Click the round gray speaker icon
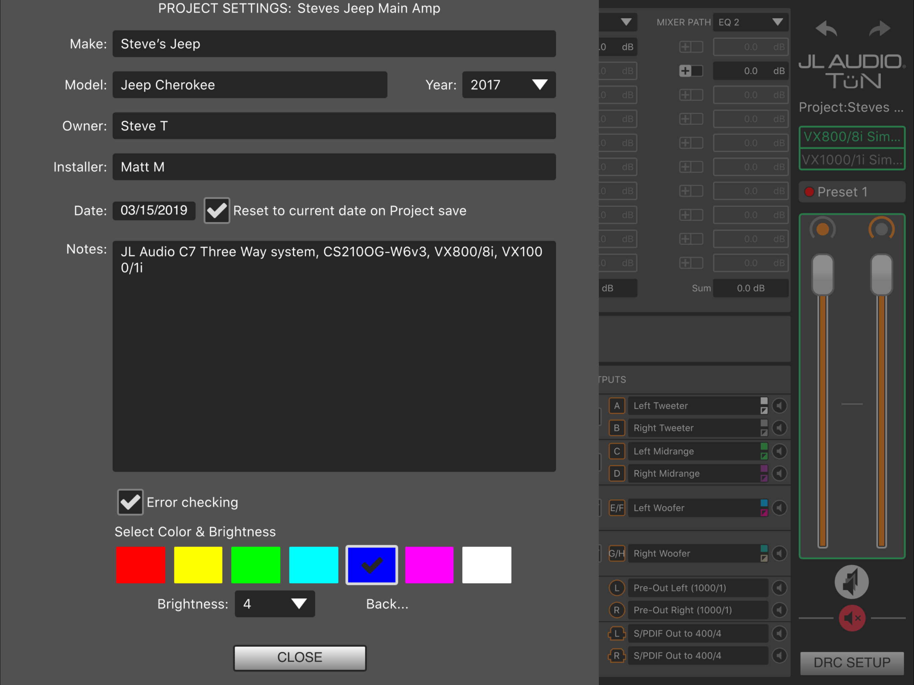The image size is (914, 685). tap(852, 582)
